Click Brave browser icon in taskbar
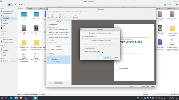Screen dimensions: 179x100 pyautogui.click(x=21, y=98)
